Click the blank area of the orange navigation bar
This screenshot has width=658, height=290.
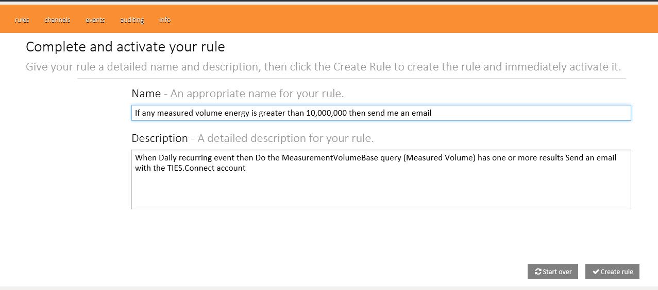(x=412, y=20)
